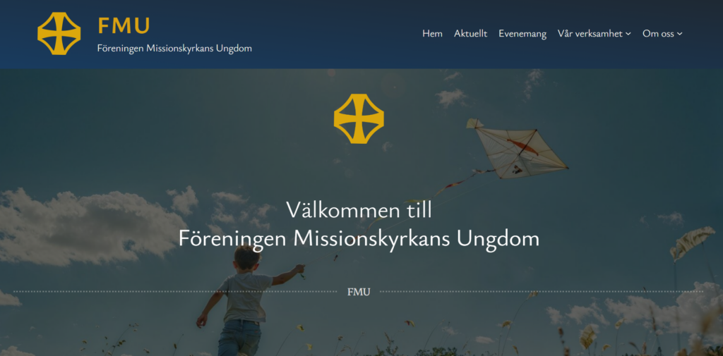Screen dimensions: 723x356
Task: Open the Hem menu item
Action: pos(432,34)
